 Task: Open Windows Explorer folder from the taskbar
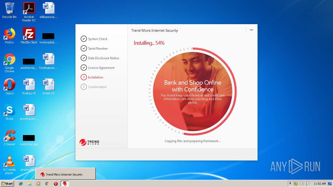pyautogui.click(x=29, y=184)
